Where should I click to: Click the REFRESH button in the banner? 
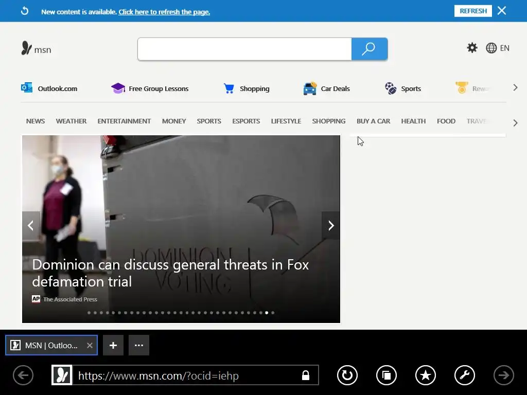pos(473,11)
